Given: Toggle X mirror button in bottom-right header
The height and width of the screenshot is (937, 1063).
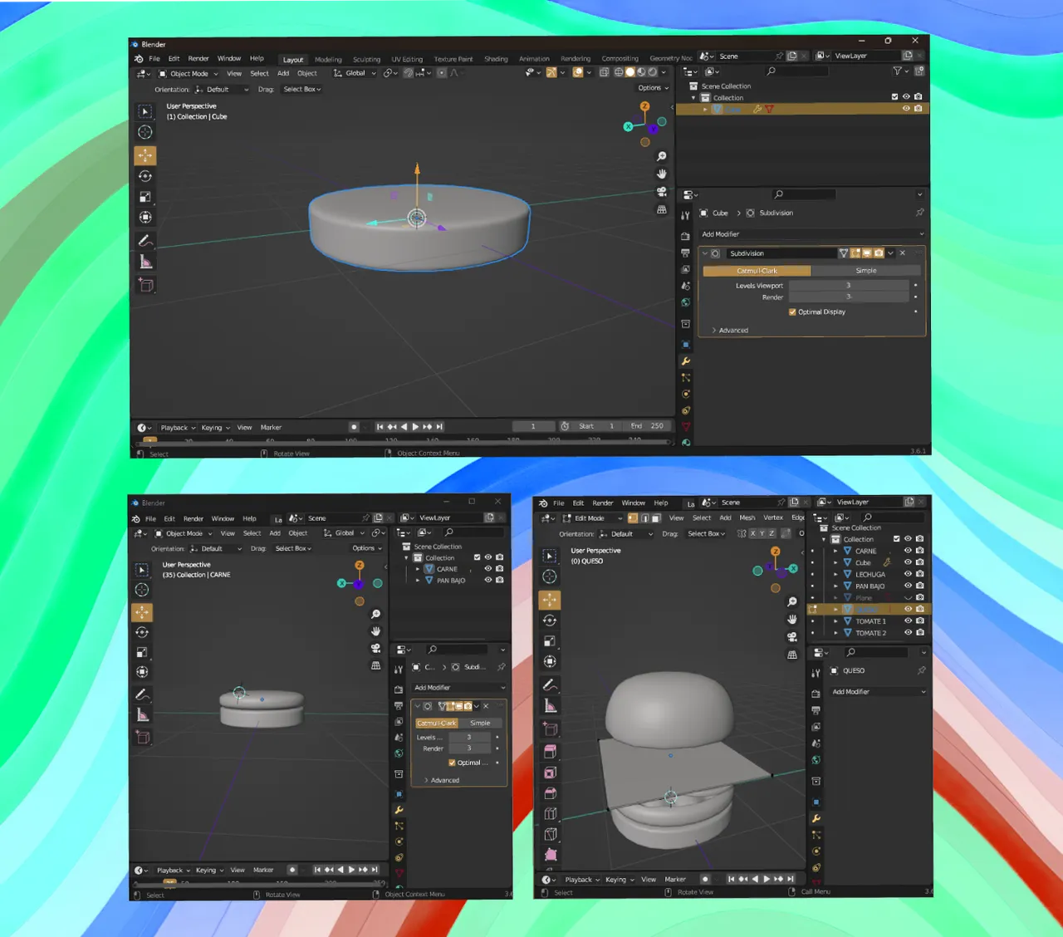Looking at the screenshot, I should click(752, 533).
